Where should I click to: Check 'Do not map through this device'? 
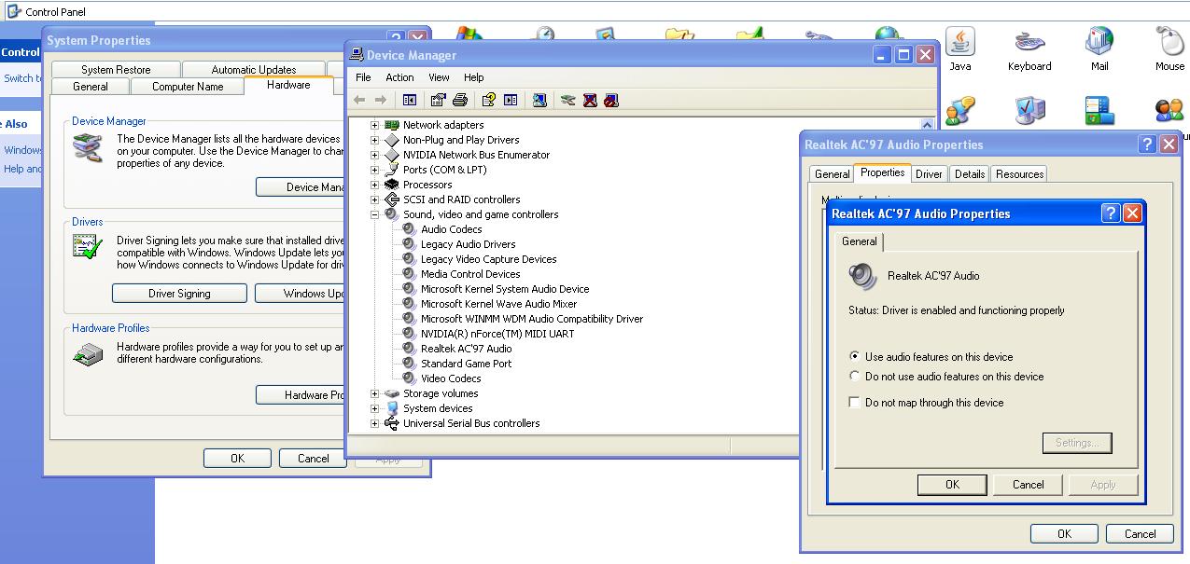tap(855, 403)
